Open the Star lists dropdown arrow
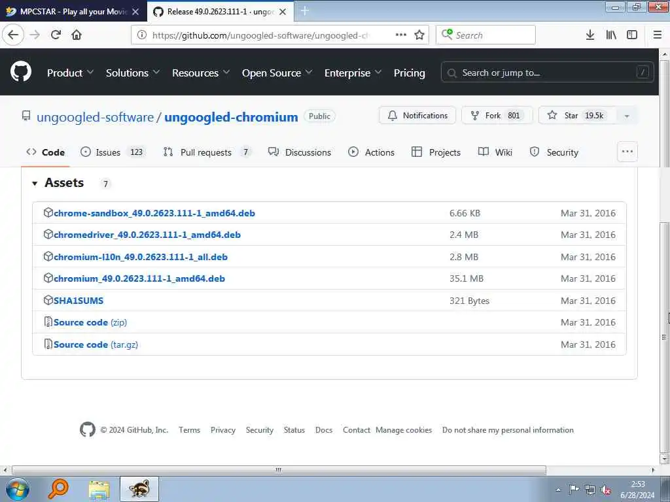The width and height of the screenshot is (670, 502). pos(627,116)
